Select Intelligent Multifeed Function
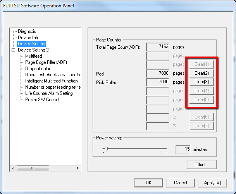This screenshot has height=194, width=236. point(52,81)
